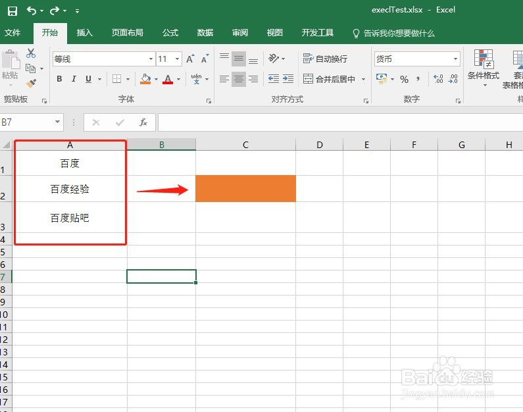Image resolution: width=523 pixels, height=412 pixels.
Task: Open the underline style dropdown arrow
Action: [x=99, y=79]
